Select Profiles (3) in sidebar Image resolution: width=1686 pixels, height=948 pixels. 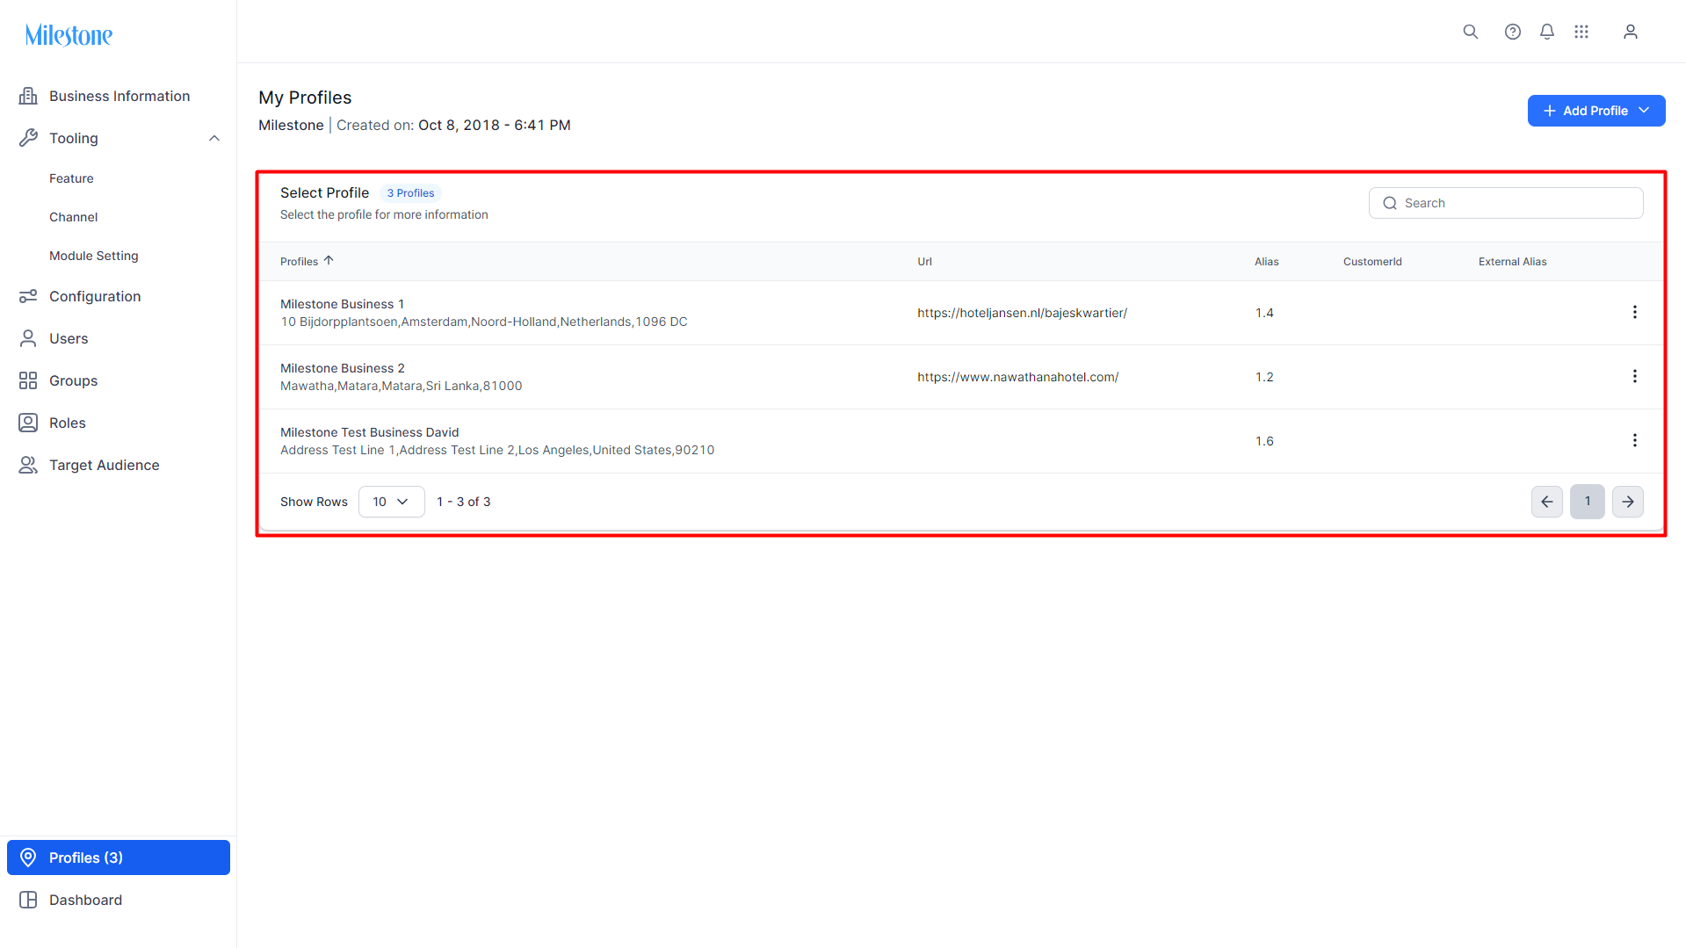point(119,858)
